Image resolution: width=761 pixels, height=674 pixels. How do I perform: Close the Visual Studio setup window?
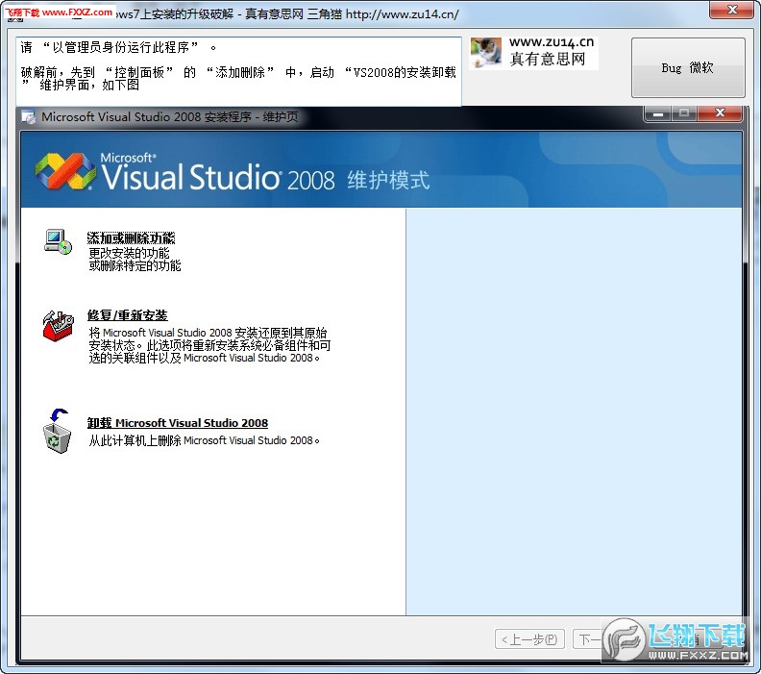click(721, 113)
